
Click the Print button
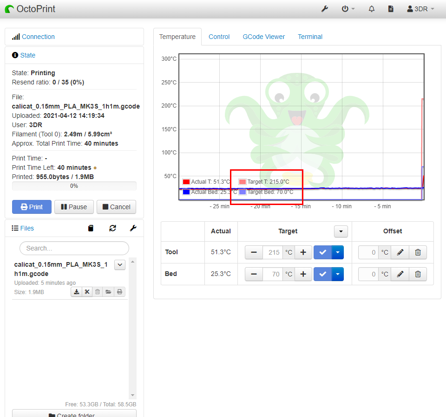pyautogui.click(x=32, y=207)
